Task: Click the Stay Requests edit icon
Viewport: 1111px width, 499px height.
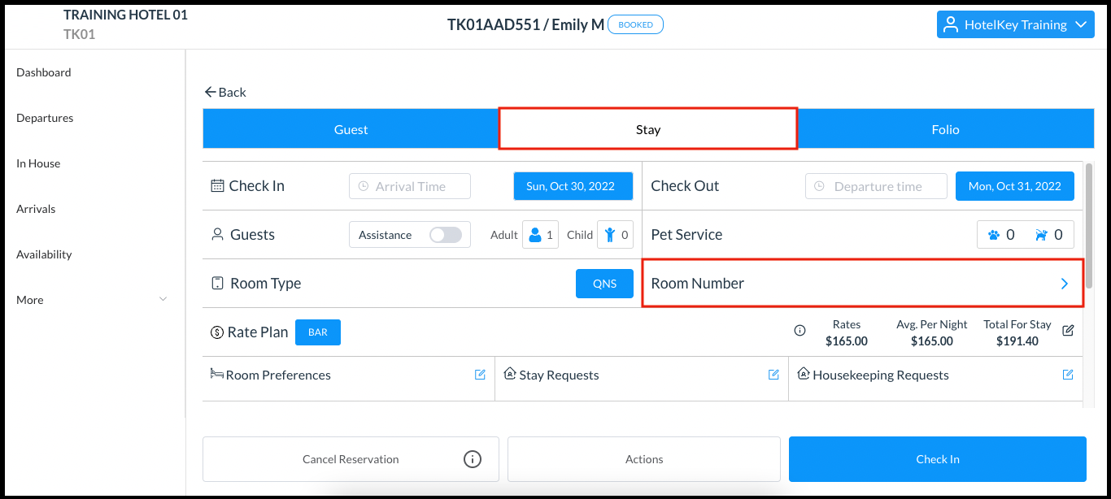Action: (773, 375)
